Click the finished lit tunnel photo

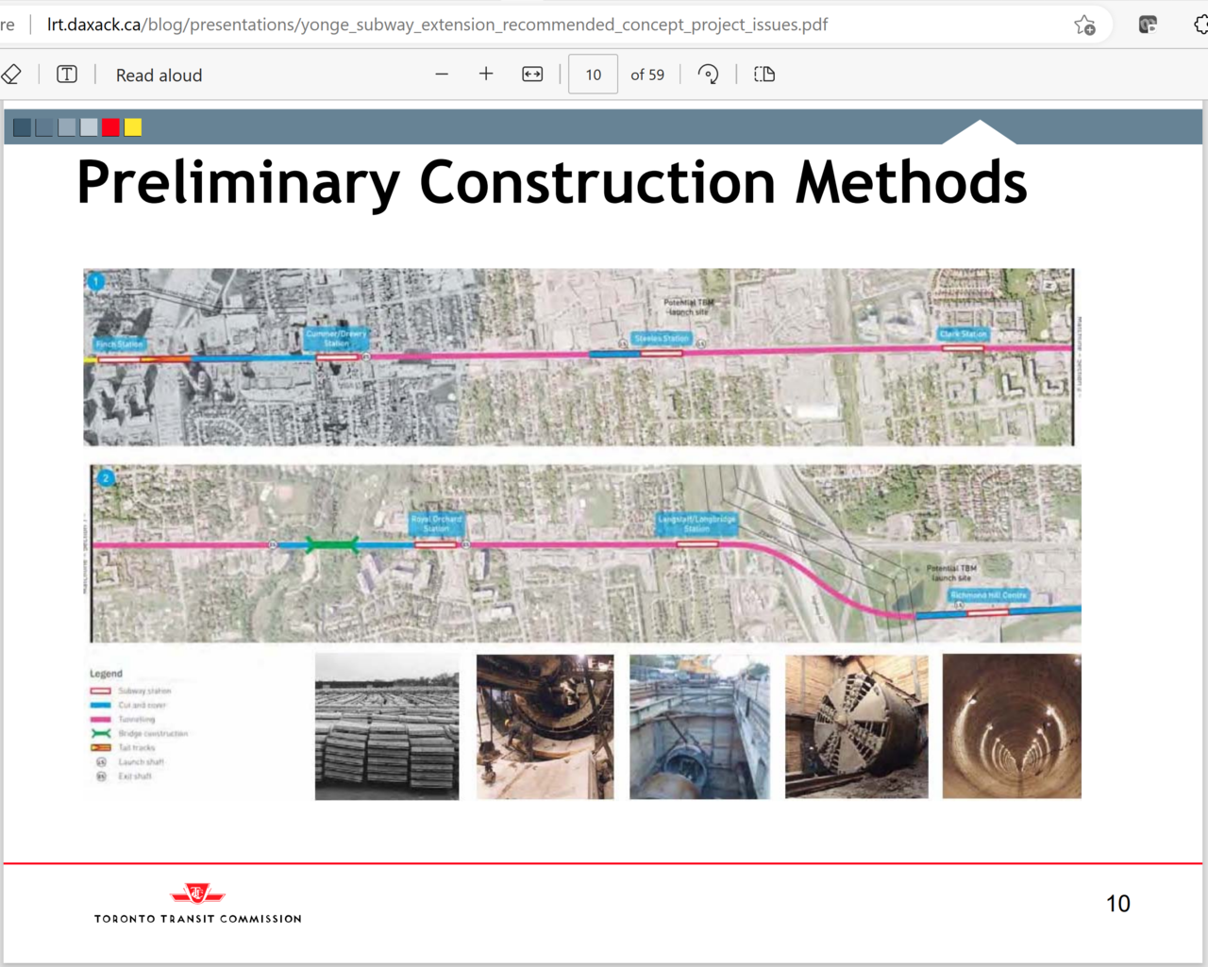(1012, 726)
